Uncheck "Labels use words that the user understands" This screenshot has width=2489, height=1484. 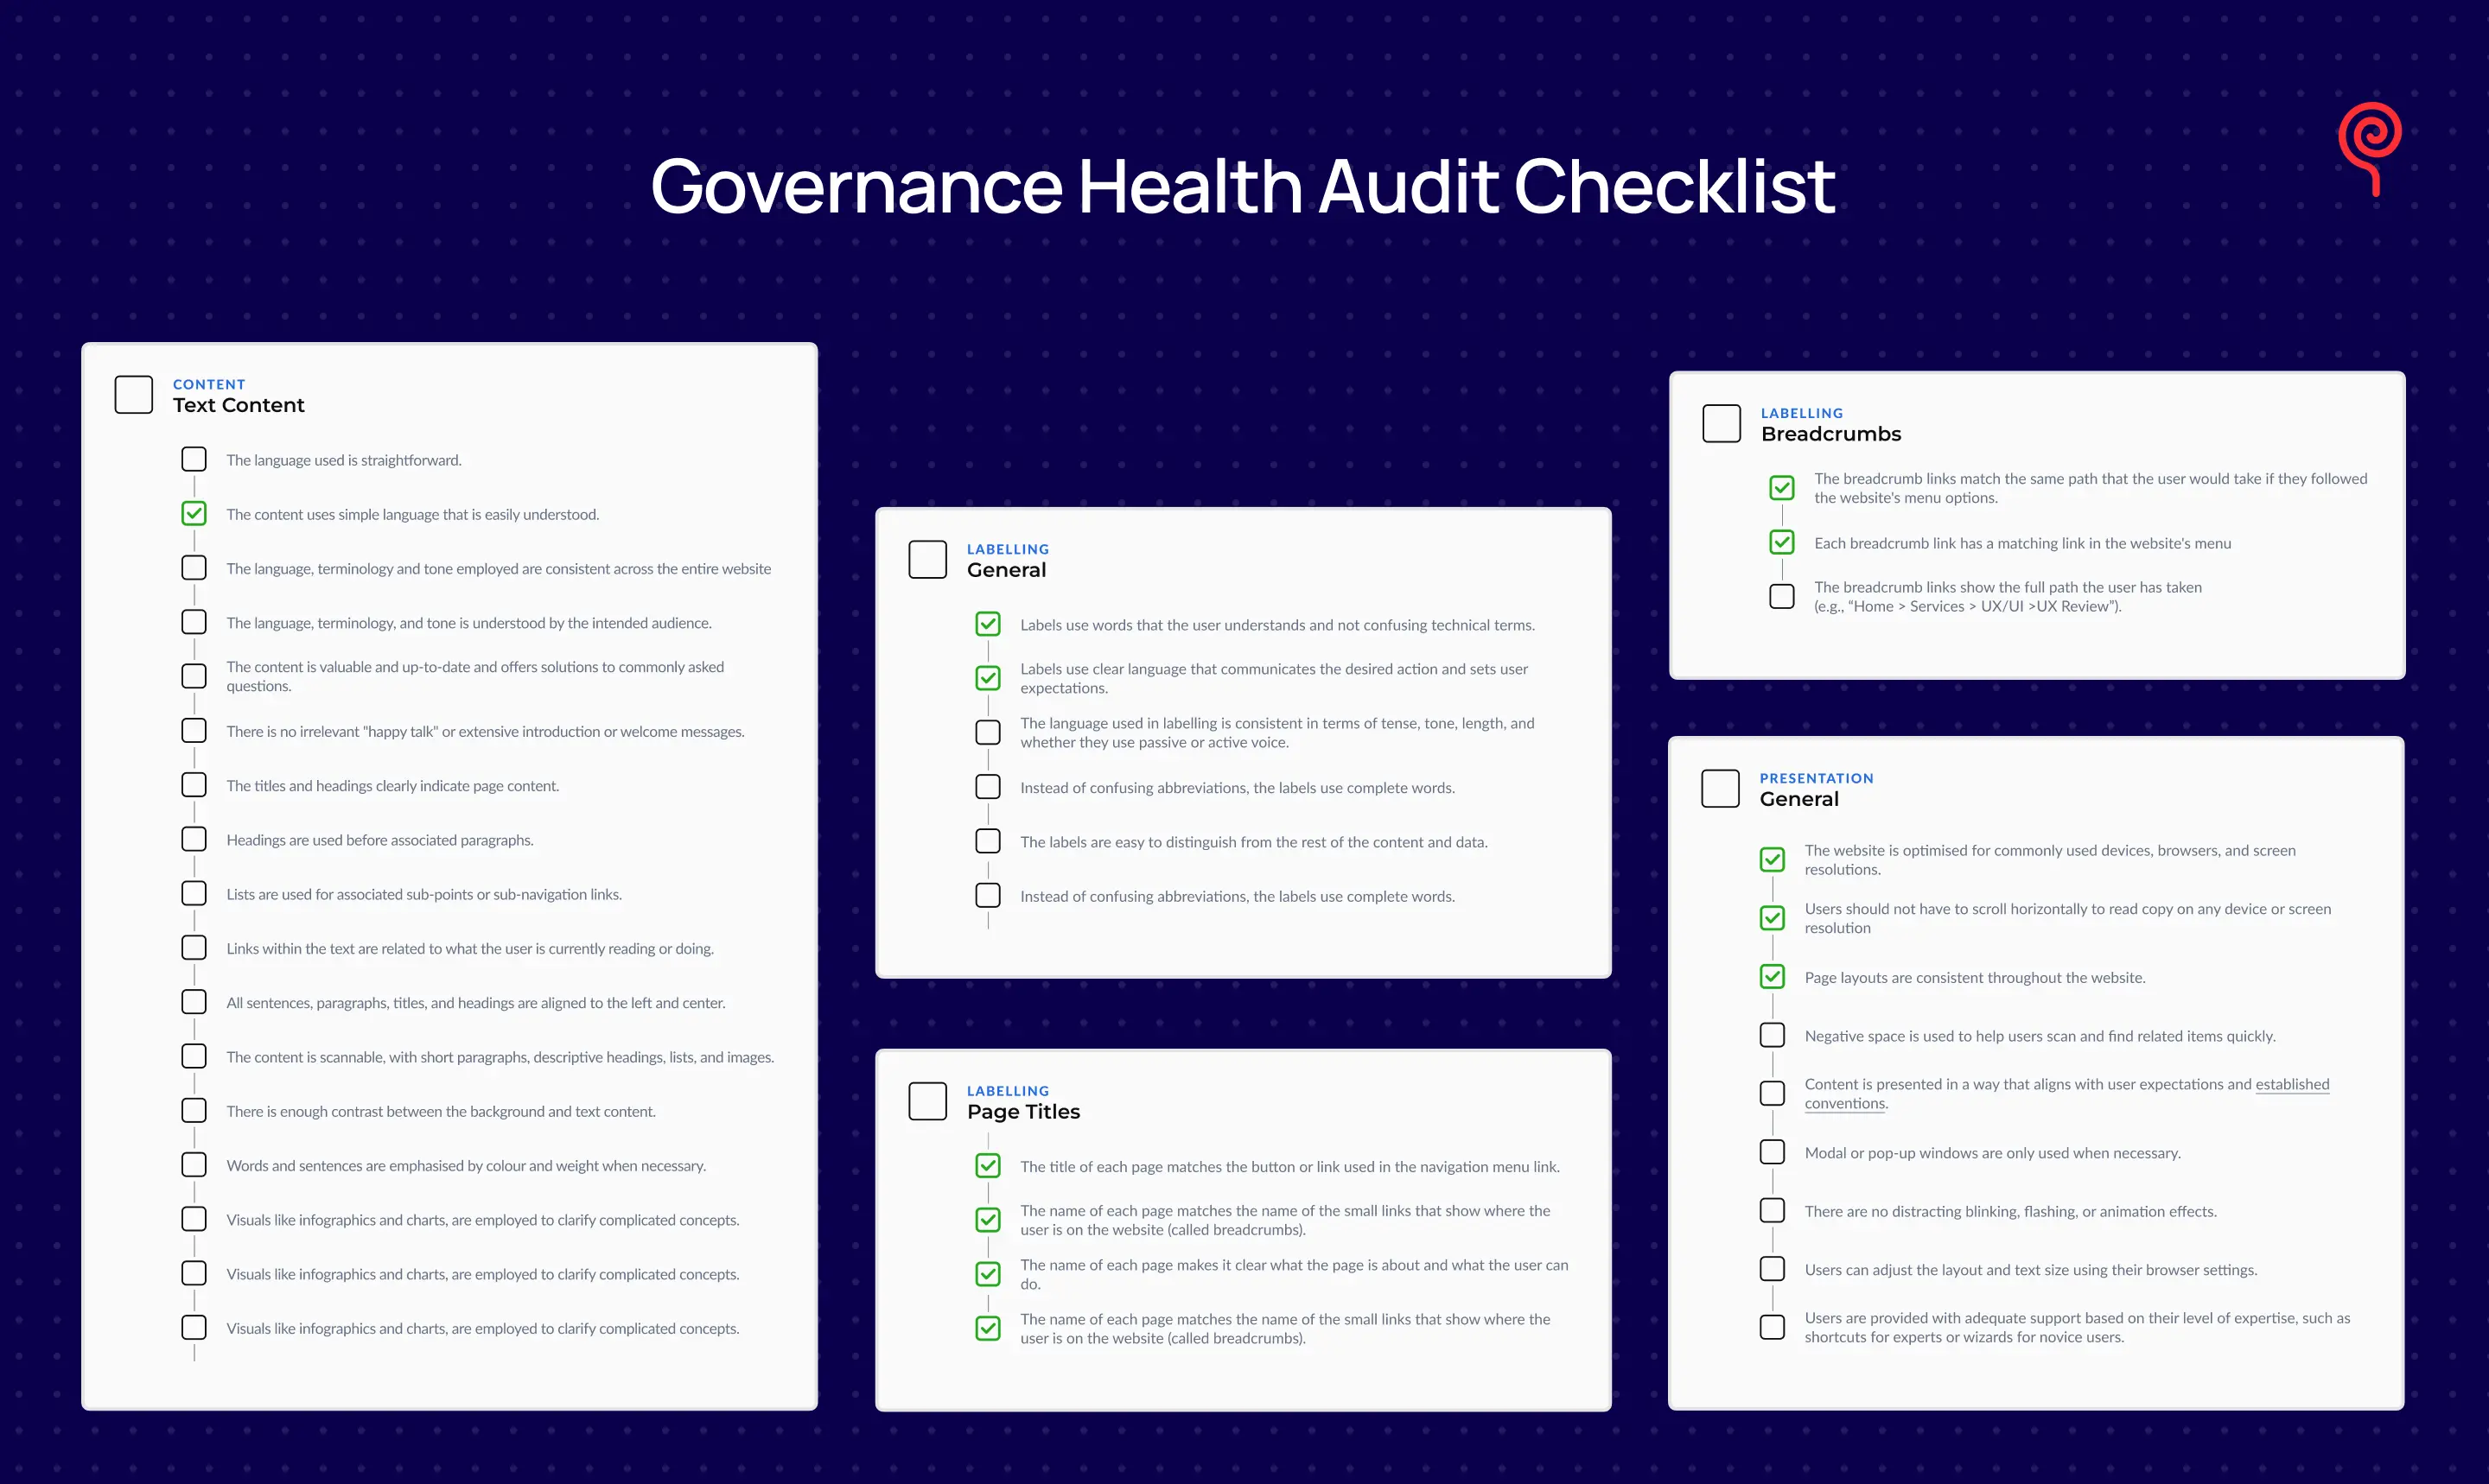(x=988, y=623)
